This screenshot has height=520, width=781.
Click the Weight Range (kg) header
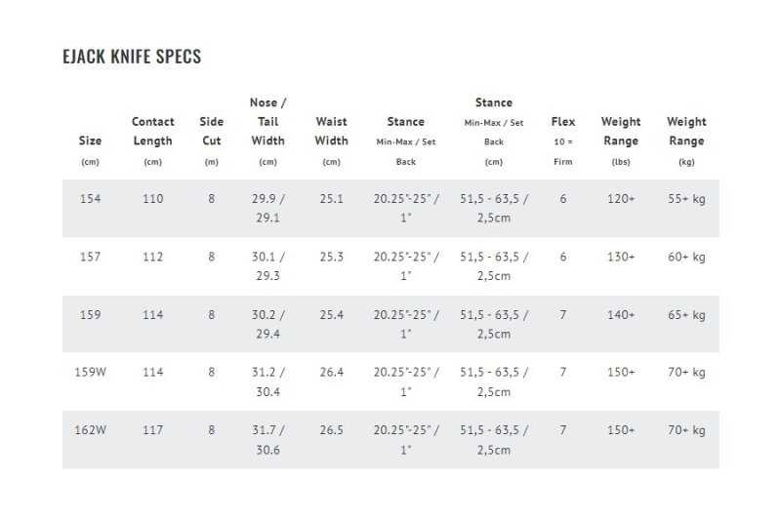(x=686, y=132)
